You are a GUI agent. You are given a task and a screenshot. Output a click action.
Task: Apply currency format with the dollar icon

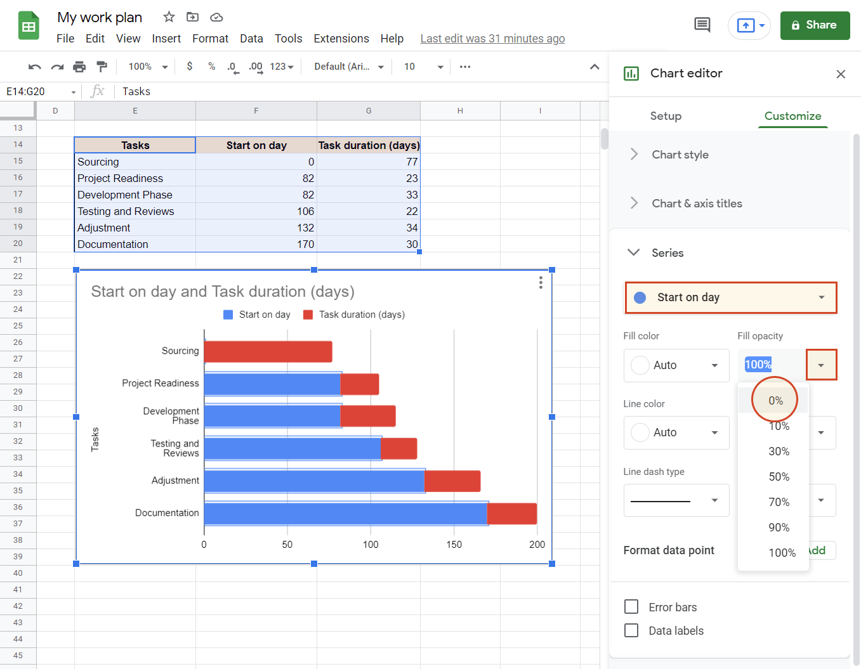[x=189, y=67]
